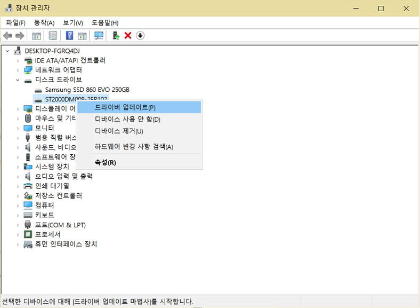Click the 포트(COM & LPT) port icon
The width and height of the screenshot is (420, 308).
[x=28, y=225]
